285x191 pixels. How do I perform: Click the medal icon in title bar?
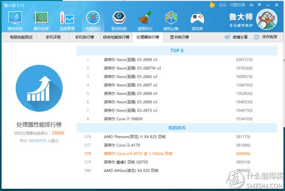coord(212,5)
